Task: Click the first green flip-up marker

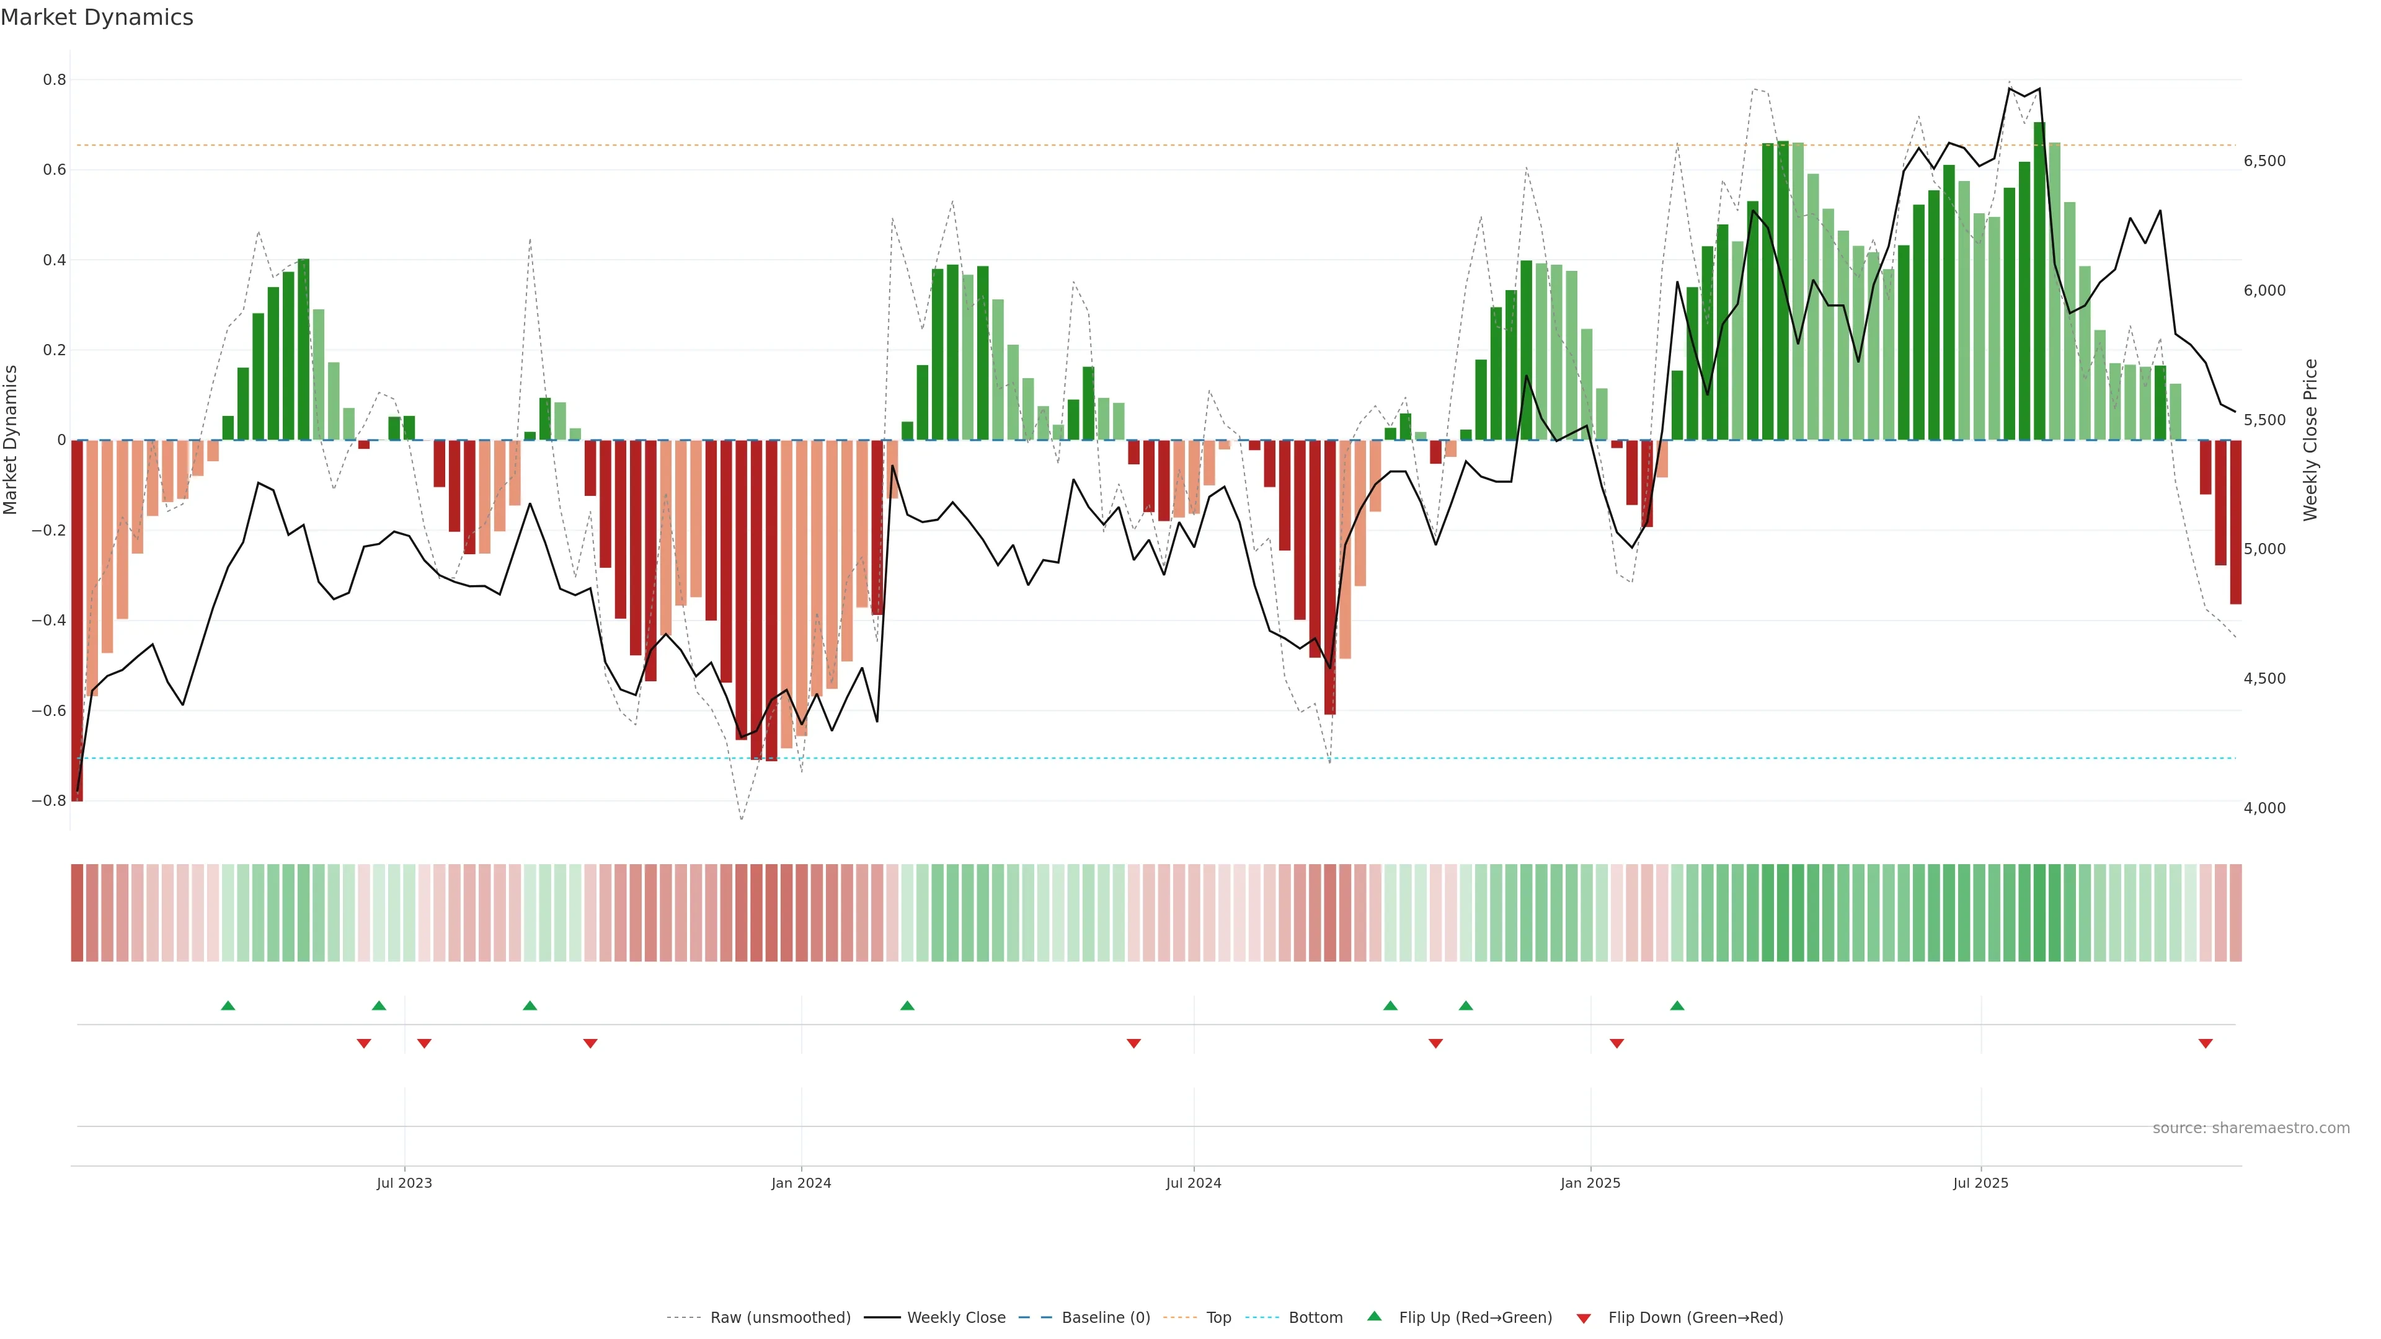Action: [x=228, y=1005]
